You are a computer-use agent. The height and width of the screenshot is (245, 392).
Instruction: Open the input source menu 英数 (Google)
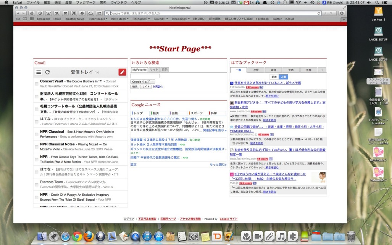pyautogui.click(x=333, y=3)
